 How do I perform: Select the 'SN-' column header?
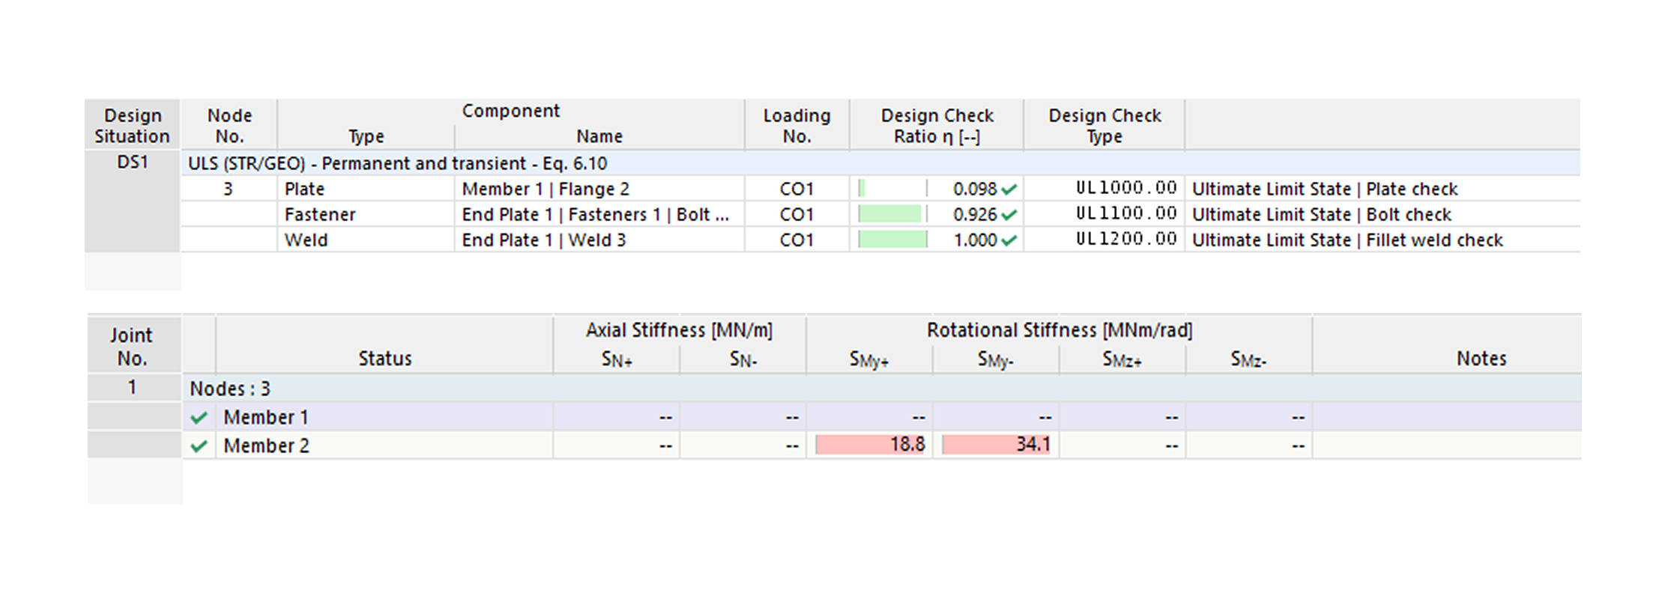click(743, 360)
